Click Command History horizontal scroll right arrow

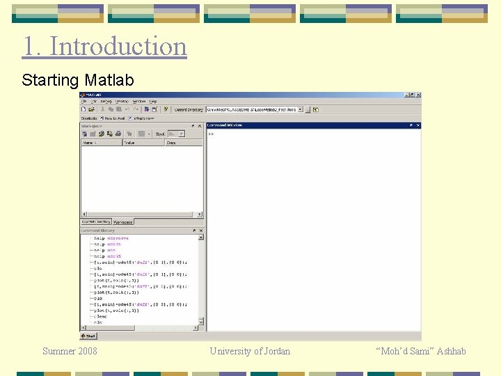click(196, 328)
